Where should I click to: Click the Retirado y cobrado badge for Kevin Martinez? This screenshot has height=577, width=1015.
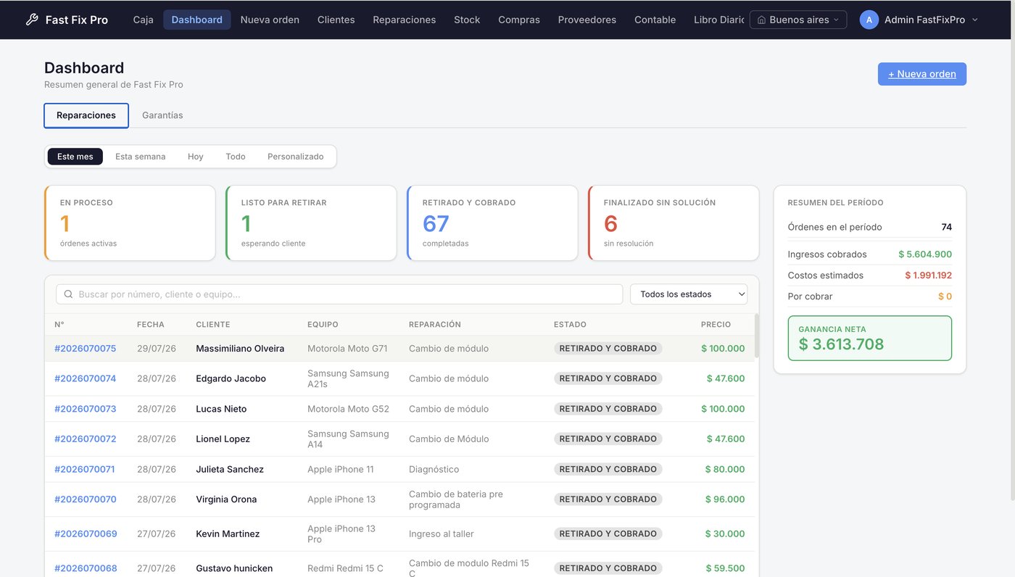tap(608, 534)
